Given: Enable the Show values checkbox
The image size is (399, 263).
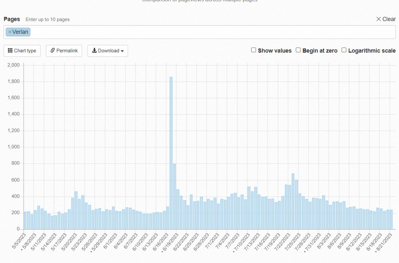Looking at the screenshot, I should (253, 50).
